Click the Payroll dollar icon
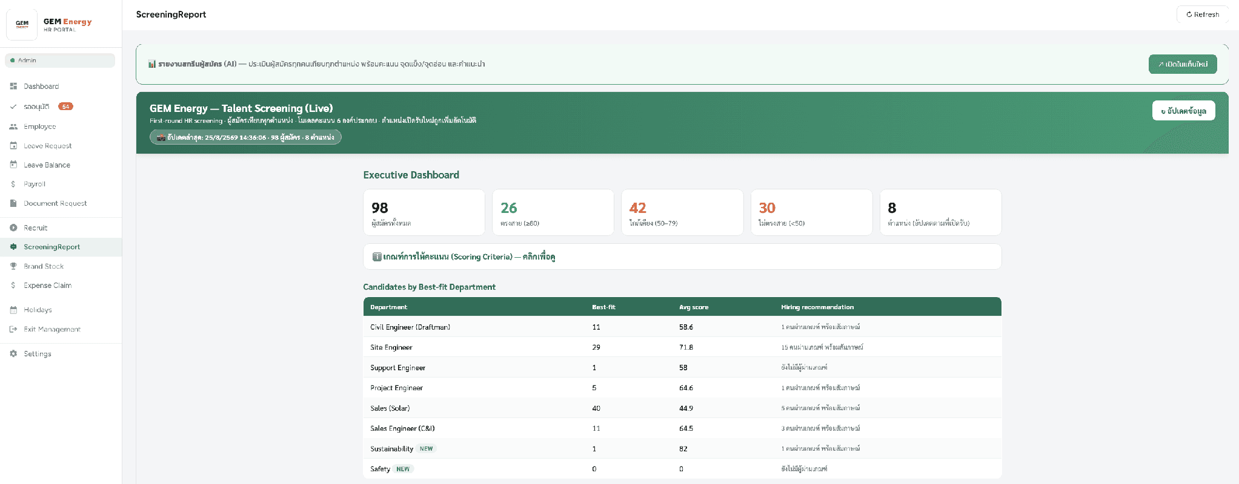 (13, 184)
